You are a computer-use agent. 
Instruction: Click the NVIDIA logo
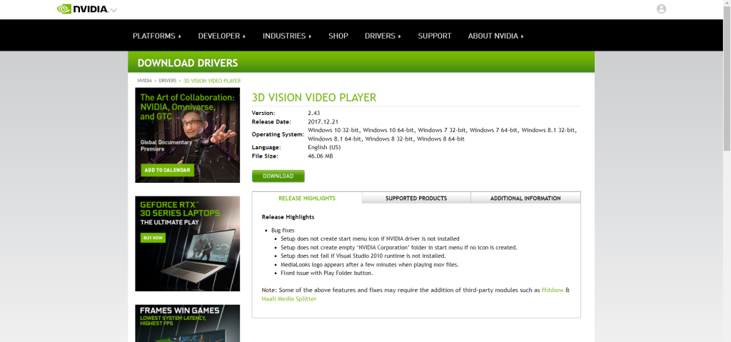tap(83, 9)
